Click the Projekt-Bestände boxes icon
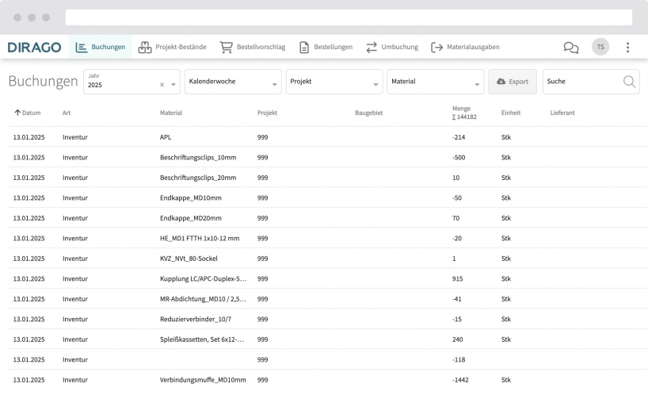The width and height of the screenshot is (648, 399). click(x=144, y=48)
